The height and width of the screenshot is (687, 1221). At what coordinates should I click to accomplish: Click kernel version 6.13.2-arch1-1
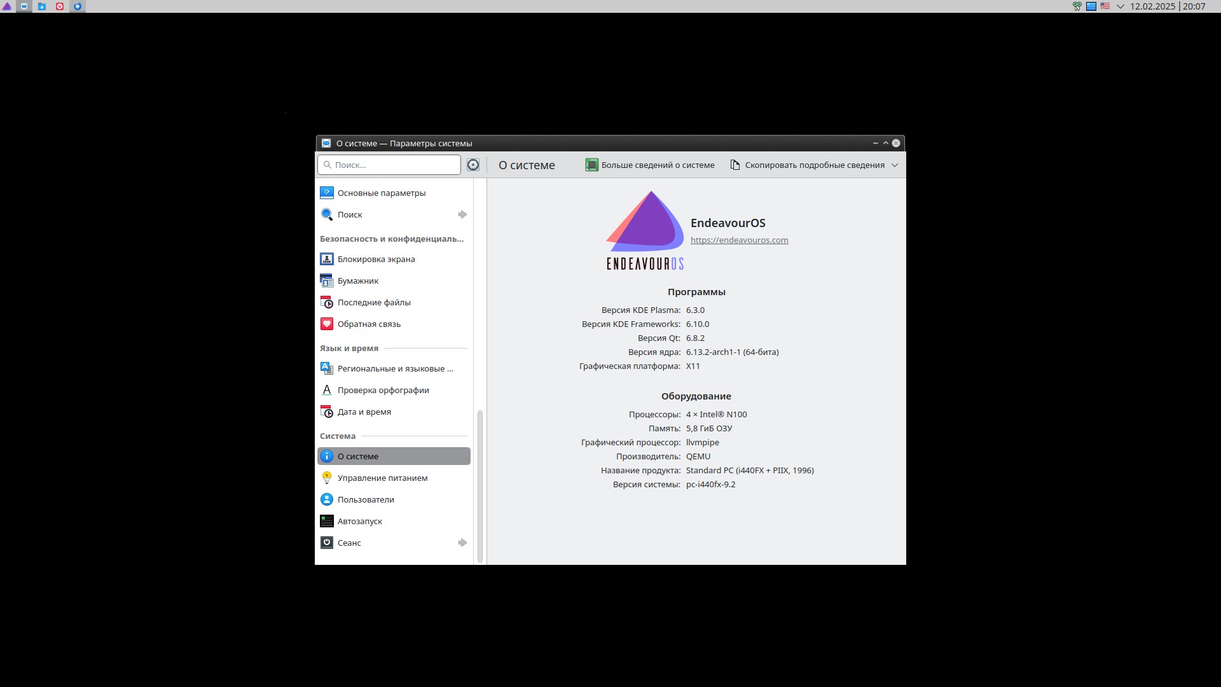[x=733, y=352]
